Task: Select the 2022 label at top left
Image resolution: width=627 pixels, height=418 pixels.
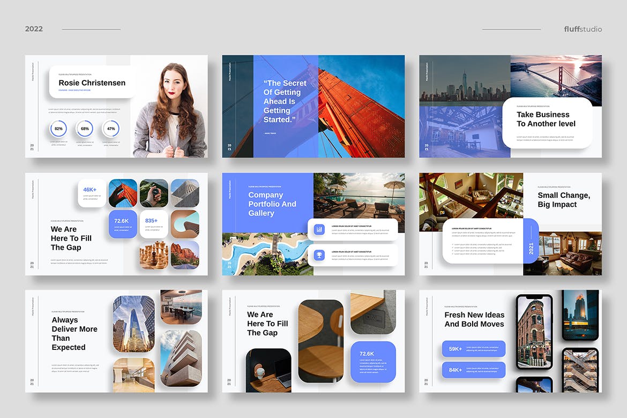Action: point(34,28)
